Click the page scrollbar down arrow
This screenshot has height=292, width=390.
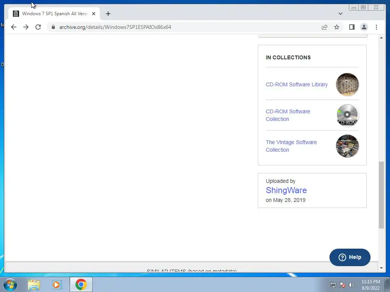pos(381,268)
